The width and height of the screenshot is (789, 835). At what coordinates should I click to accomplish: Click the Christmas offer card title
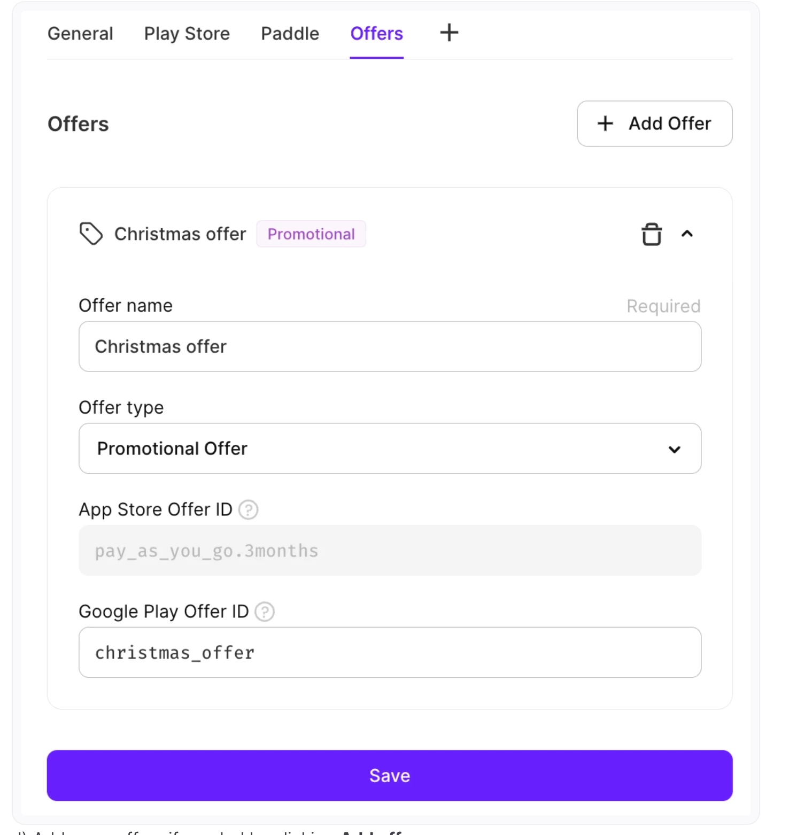pyautogui.click(x=180, y=234)
